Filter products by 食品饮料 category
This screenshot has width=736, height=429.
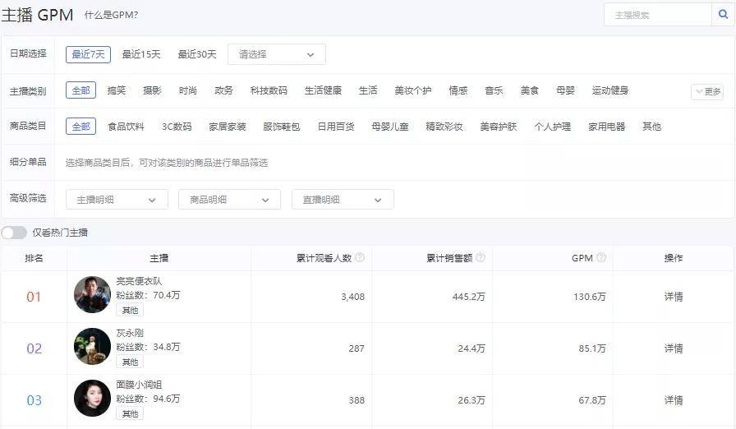126,127
